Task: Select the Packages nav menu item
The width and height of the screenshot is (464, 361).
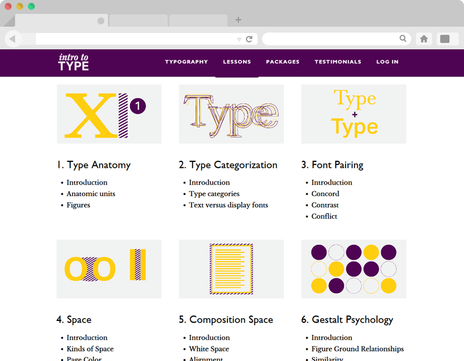Action: point(282,62)
